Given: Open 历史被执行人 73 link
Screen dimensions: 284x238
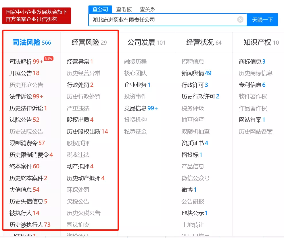Looking at the screenshot, I should coord(30,224).
